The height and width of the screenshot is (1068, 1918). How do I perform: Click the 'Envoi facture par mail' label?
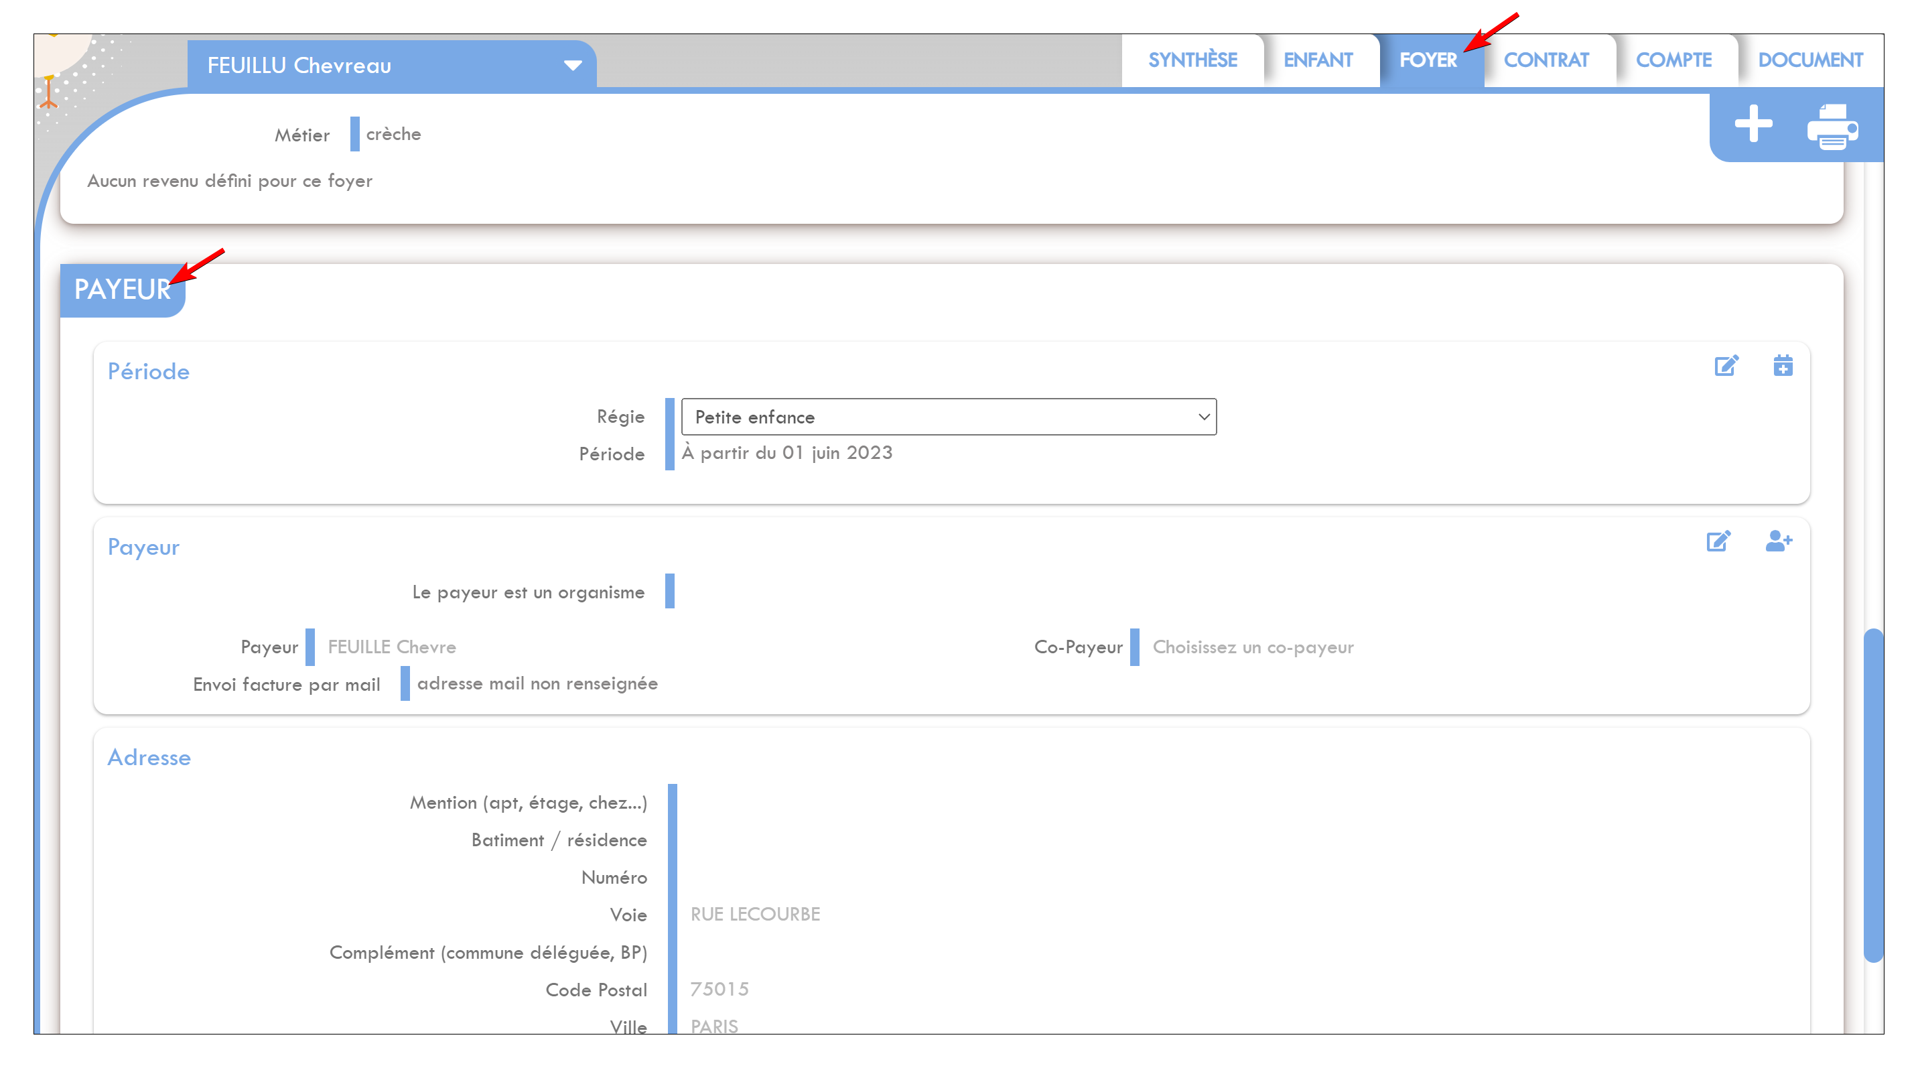(286, 685)
